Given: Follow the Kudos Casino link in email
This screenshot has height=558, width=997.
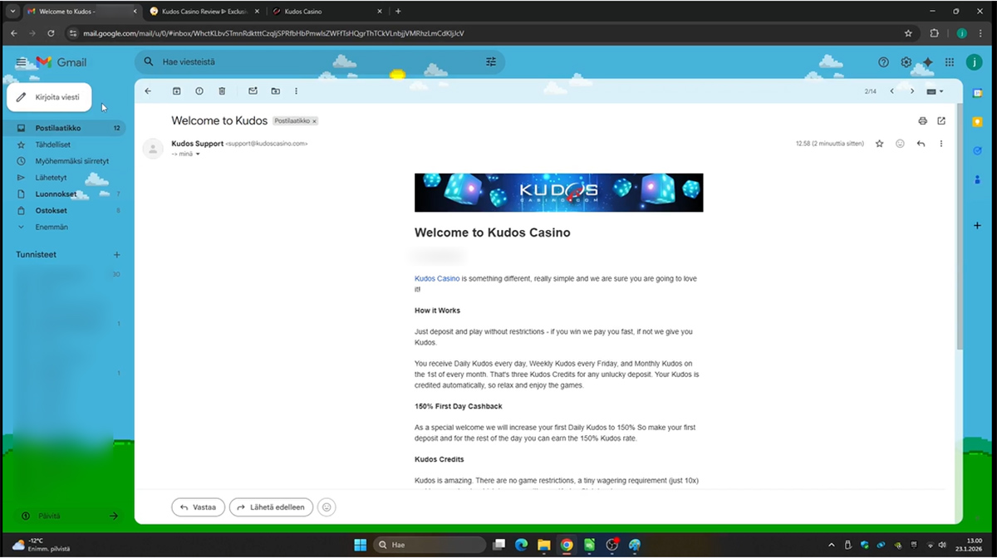Looking at the screenshot, I should click(x=436, y=279).
